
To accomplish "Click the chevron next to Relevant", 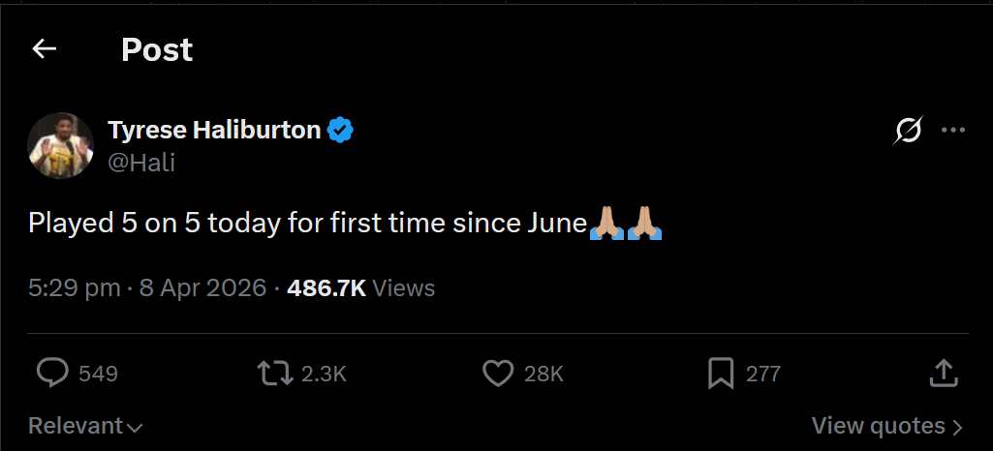I will pos(135,428).
